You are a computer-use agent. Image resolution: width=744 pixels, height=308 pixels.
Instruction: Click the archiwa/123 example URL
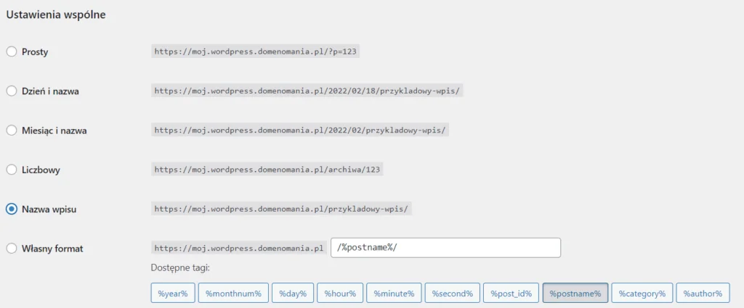pos(267,170)
